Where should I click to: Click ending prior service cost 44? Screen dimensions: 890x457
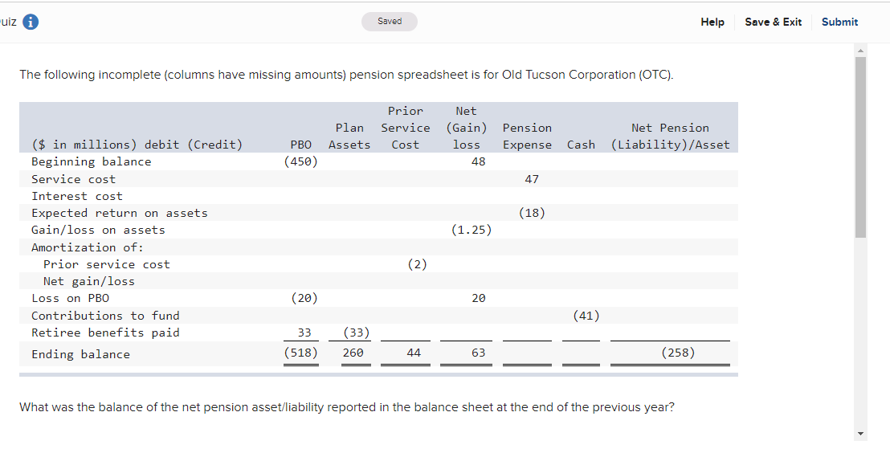click(x=414, y=353)
